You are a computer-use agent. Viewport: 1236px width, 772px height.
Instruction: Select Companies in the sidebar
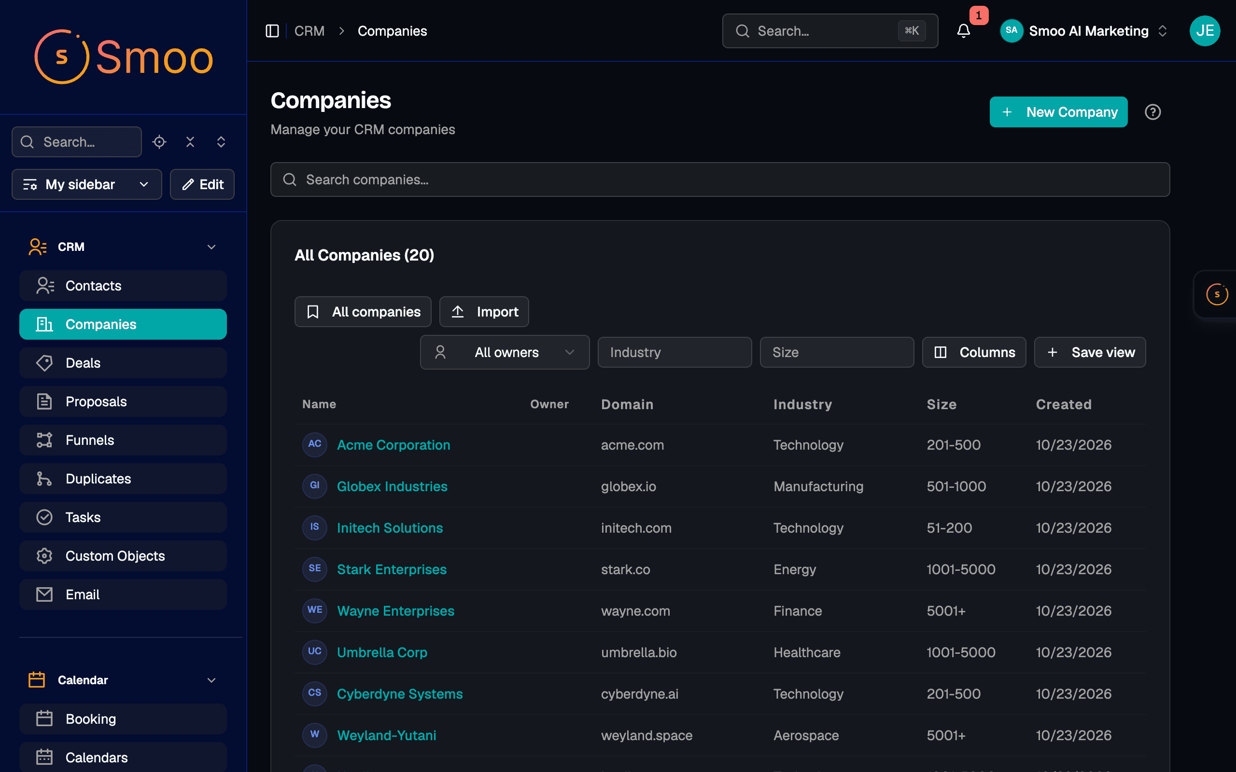[123, 324]
